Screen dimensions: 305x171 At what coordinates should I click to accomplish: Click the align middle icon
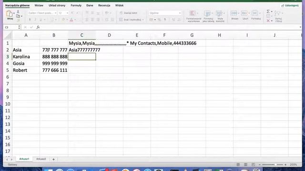[92, 13]
